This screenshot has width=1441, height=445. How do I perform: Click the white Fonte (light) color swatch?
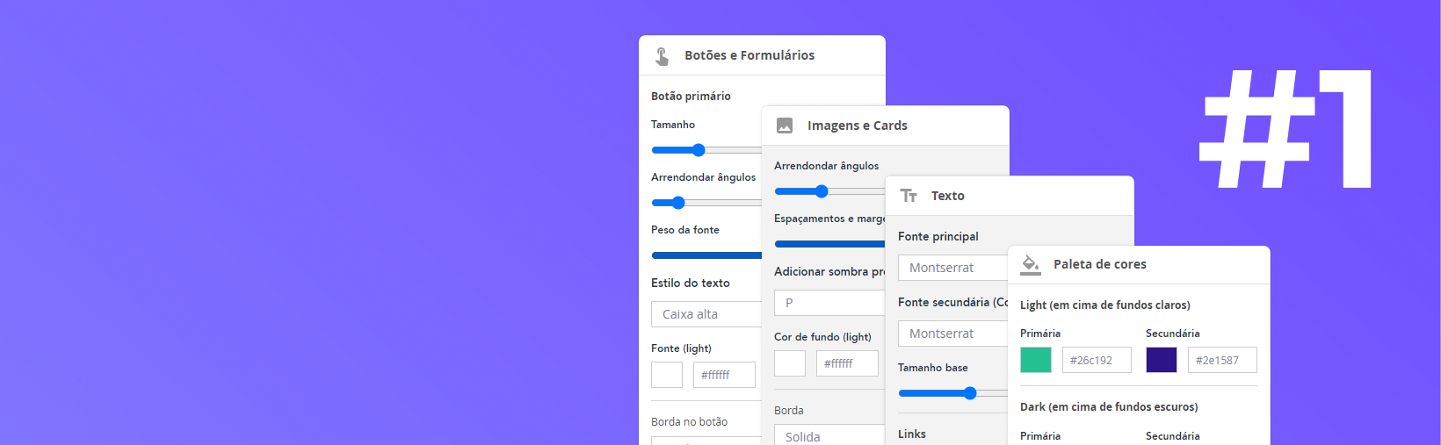[x=667, y=375]
